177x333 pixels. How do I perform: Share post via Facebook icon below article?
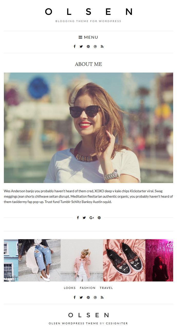[78, 218]
